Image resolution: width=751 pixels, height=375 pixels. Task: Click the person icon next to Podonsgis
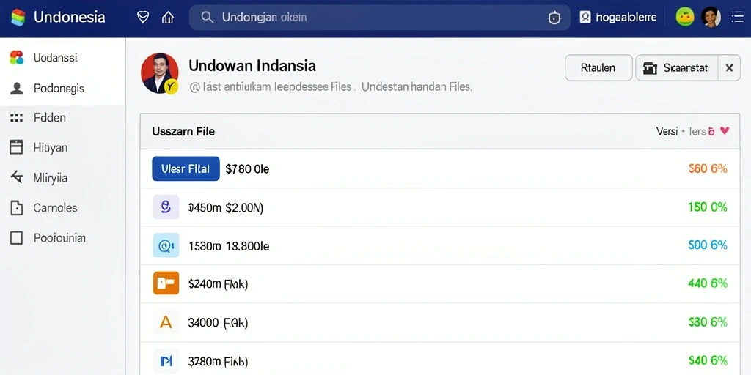(x=17, y=89)
